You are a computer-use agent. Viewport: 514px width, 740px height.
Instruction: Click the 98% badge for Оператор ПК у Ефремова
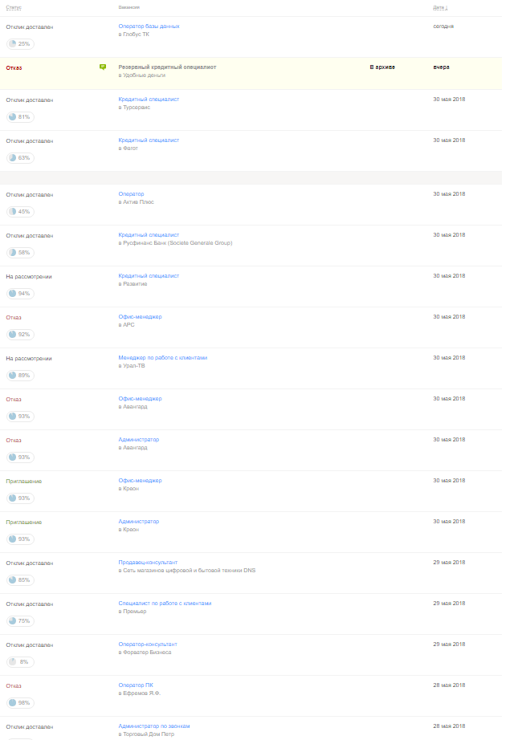click(x=18, y=703)
